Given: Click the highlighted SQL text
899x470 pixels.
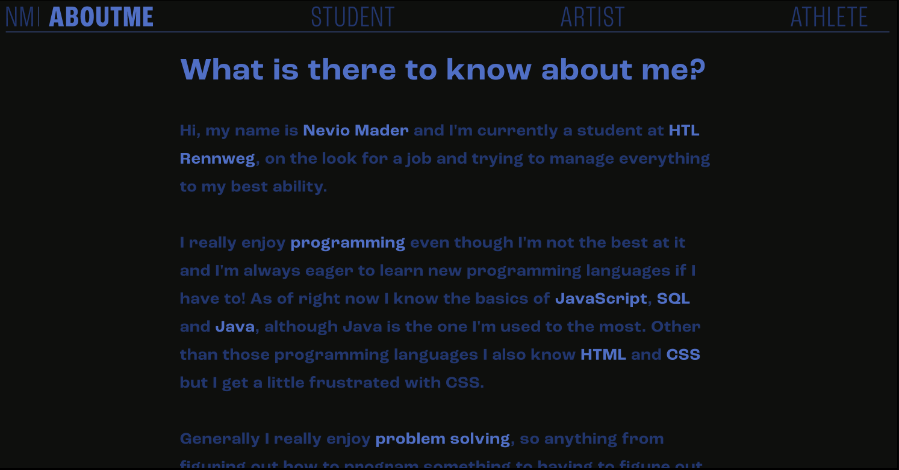Looking at the screenshot, I should coord(673,299).
